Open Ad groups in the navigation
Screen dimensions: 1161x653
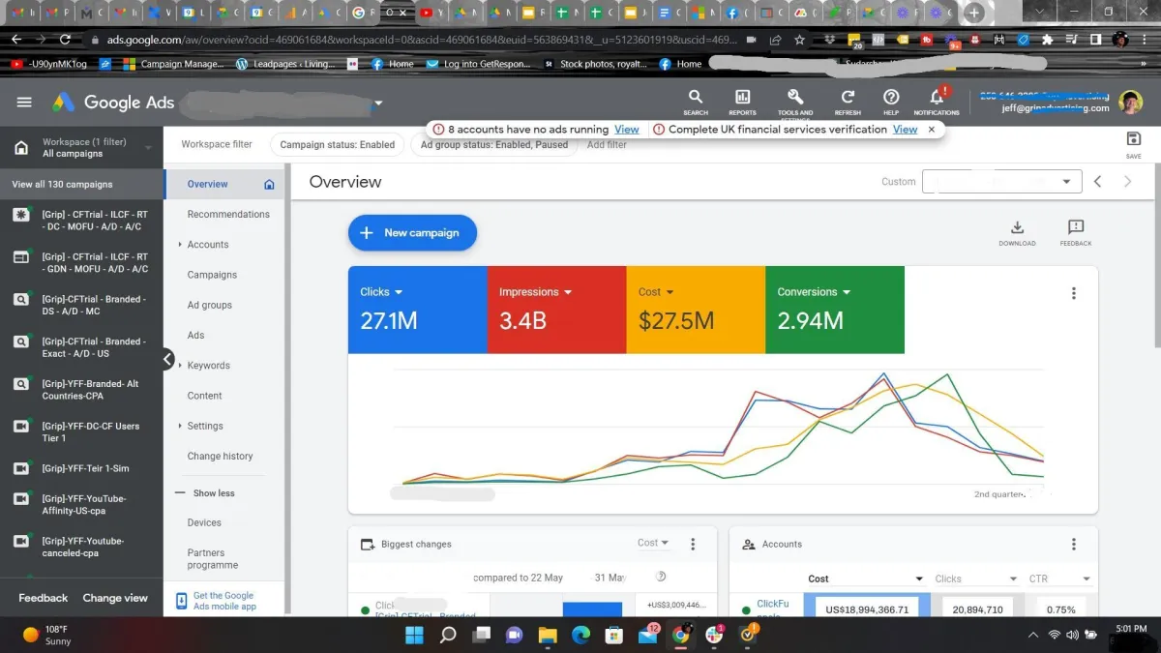coord(209,305)
